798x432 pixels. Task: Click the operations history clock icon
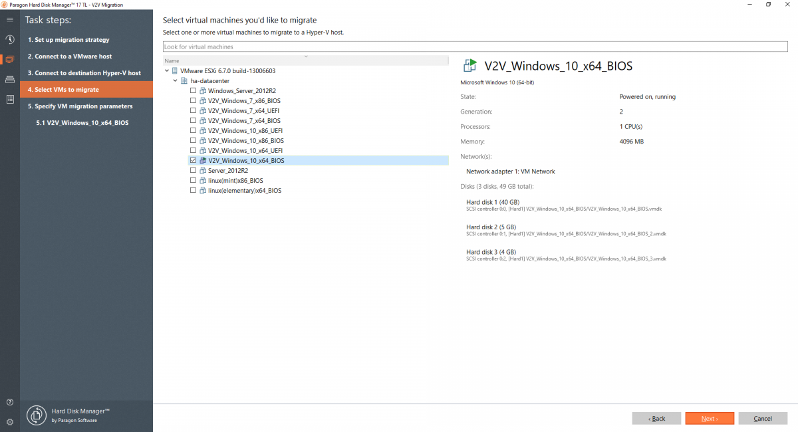9,40
